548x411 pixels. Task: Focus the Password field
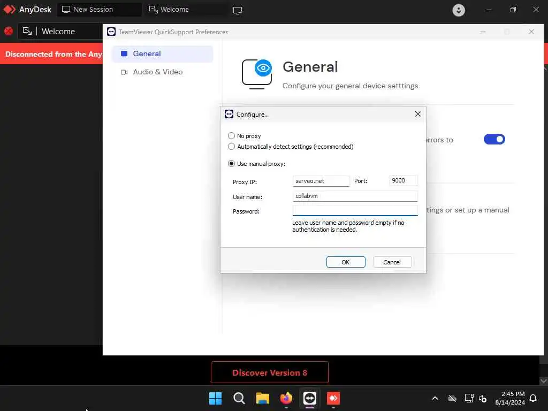click(x=355, y=211)
